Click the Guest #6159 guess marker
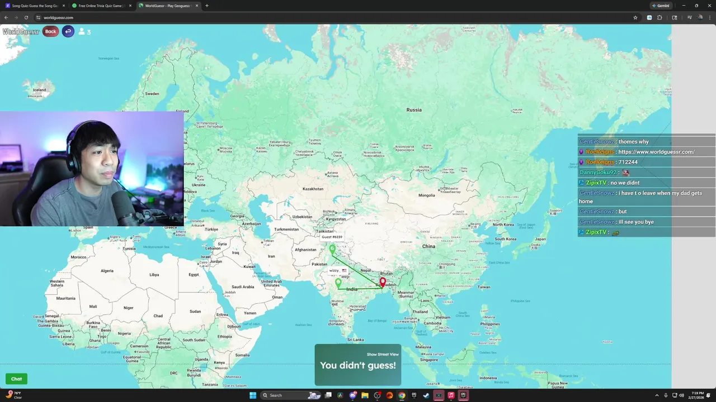 [x=332, y=249]
